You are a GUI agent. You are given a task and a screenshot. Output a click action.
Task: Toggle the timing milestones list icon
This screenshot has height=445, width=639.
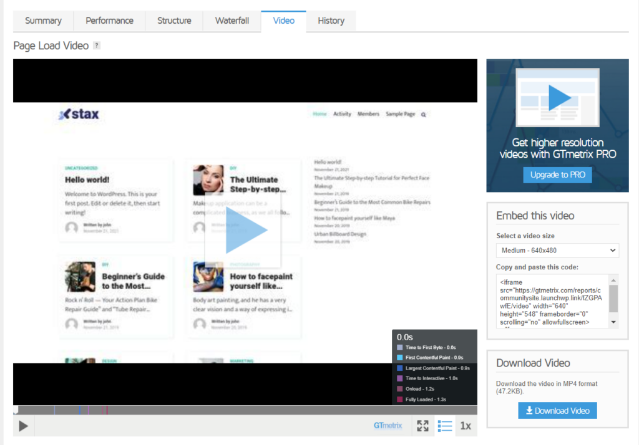(x=444, y=426)
